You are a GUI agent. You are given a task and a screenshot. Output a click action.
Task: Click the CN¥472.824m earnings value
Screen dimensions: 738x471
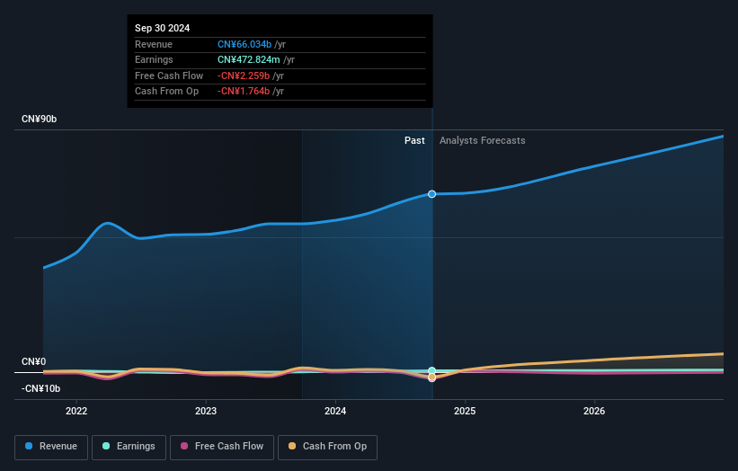[248, 59]
